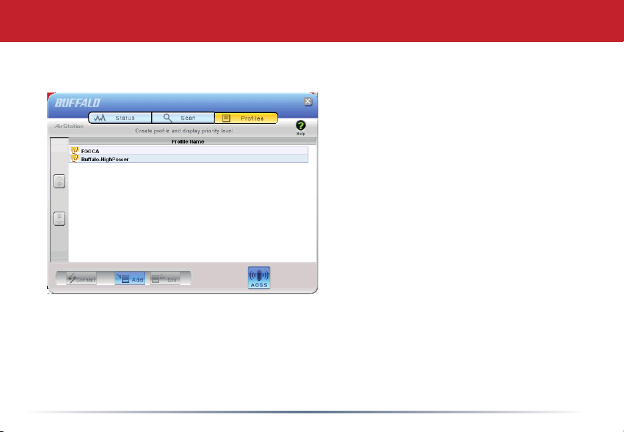
Task: Add a new profile with Add button
Action: coord(130,278)
